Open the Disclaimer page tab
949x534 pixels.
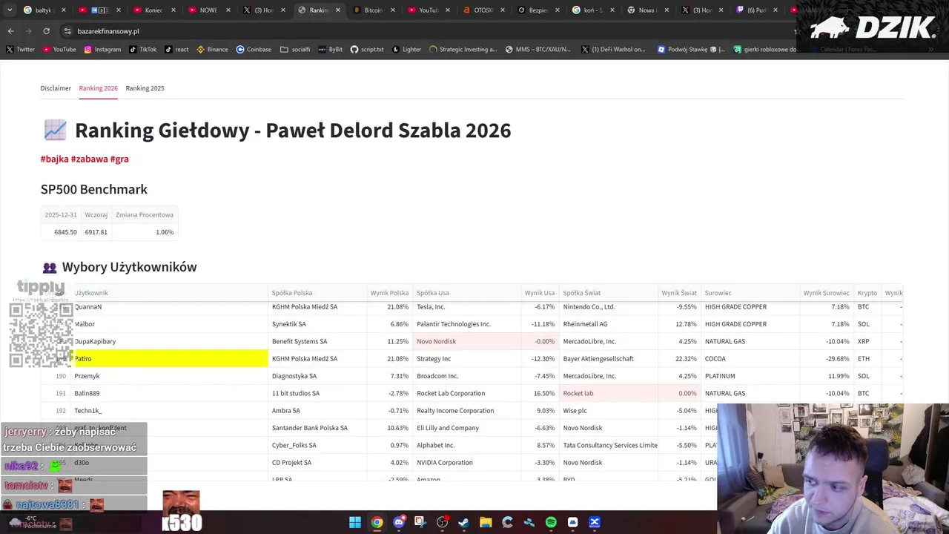point(56,88)
